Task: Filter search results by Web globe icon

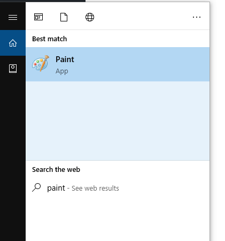Action: [90, 17]
